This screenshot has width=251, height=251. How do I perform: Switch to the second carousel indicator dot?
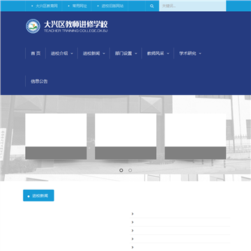point(130,170)
